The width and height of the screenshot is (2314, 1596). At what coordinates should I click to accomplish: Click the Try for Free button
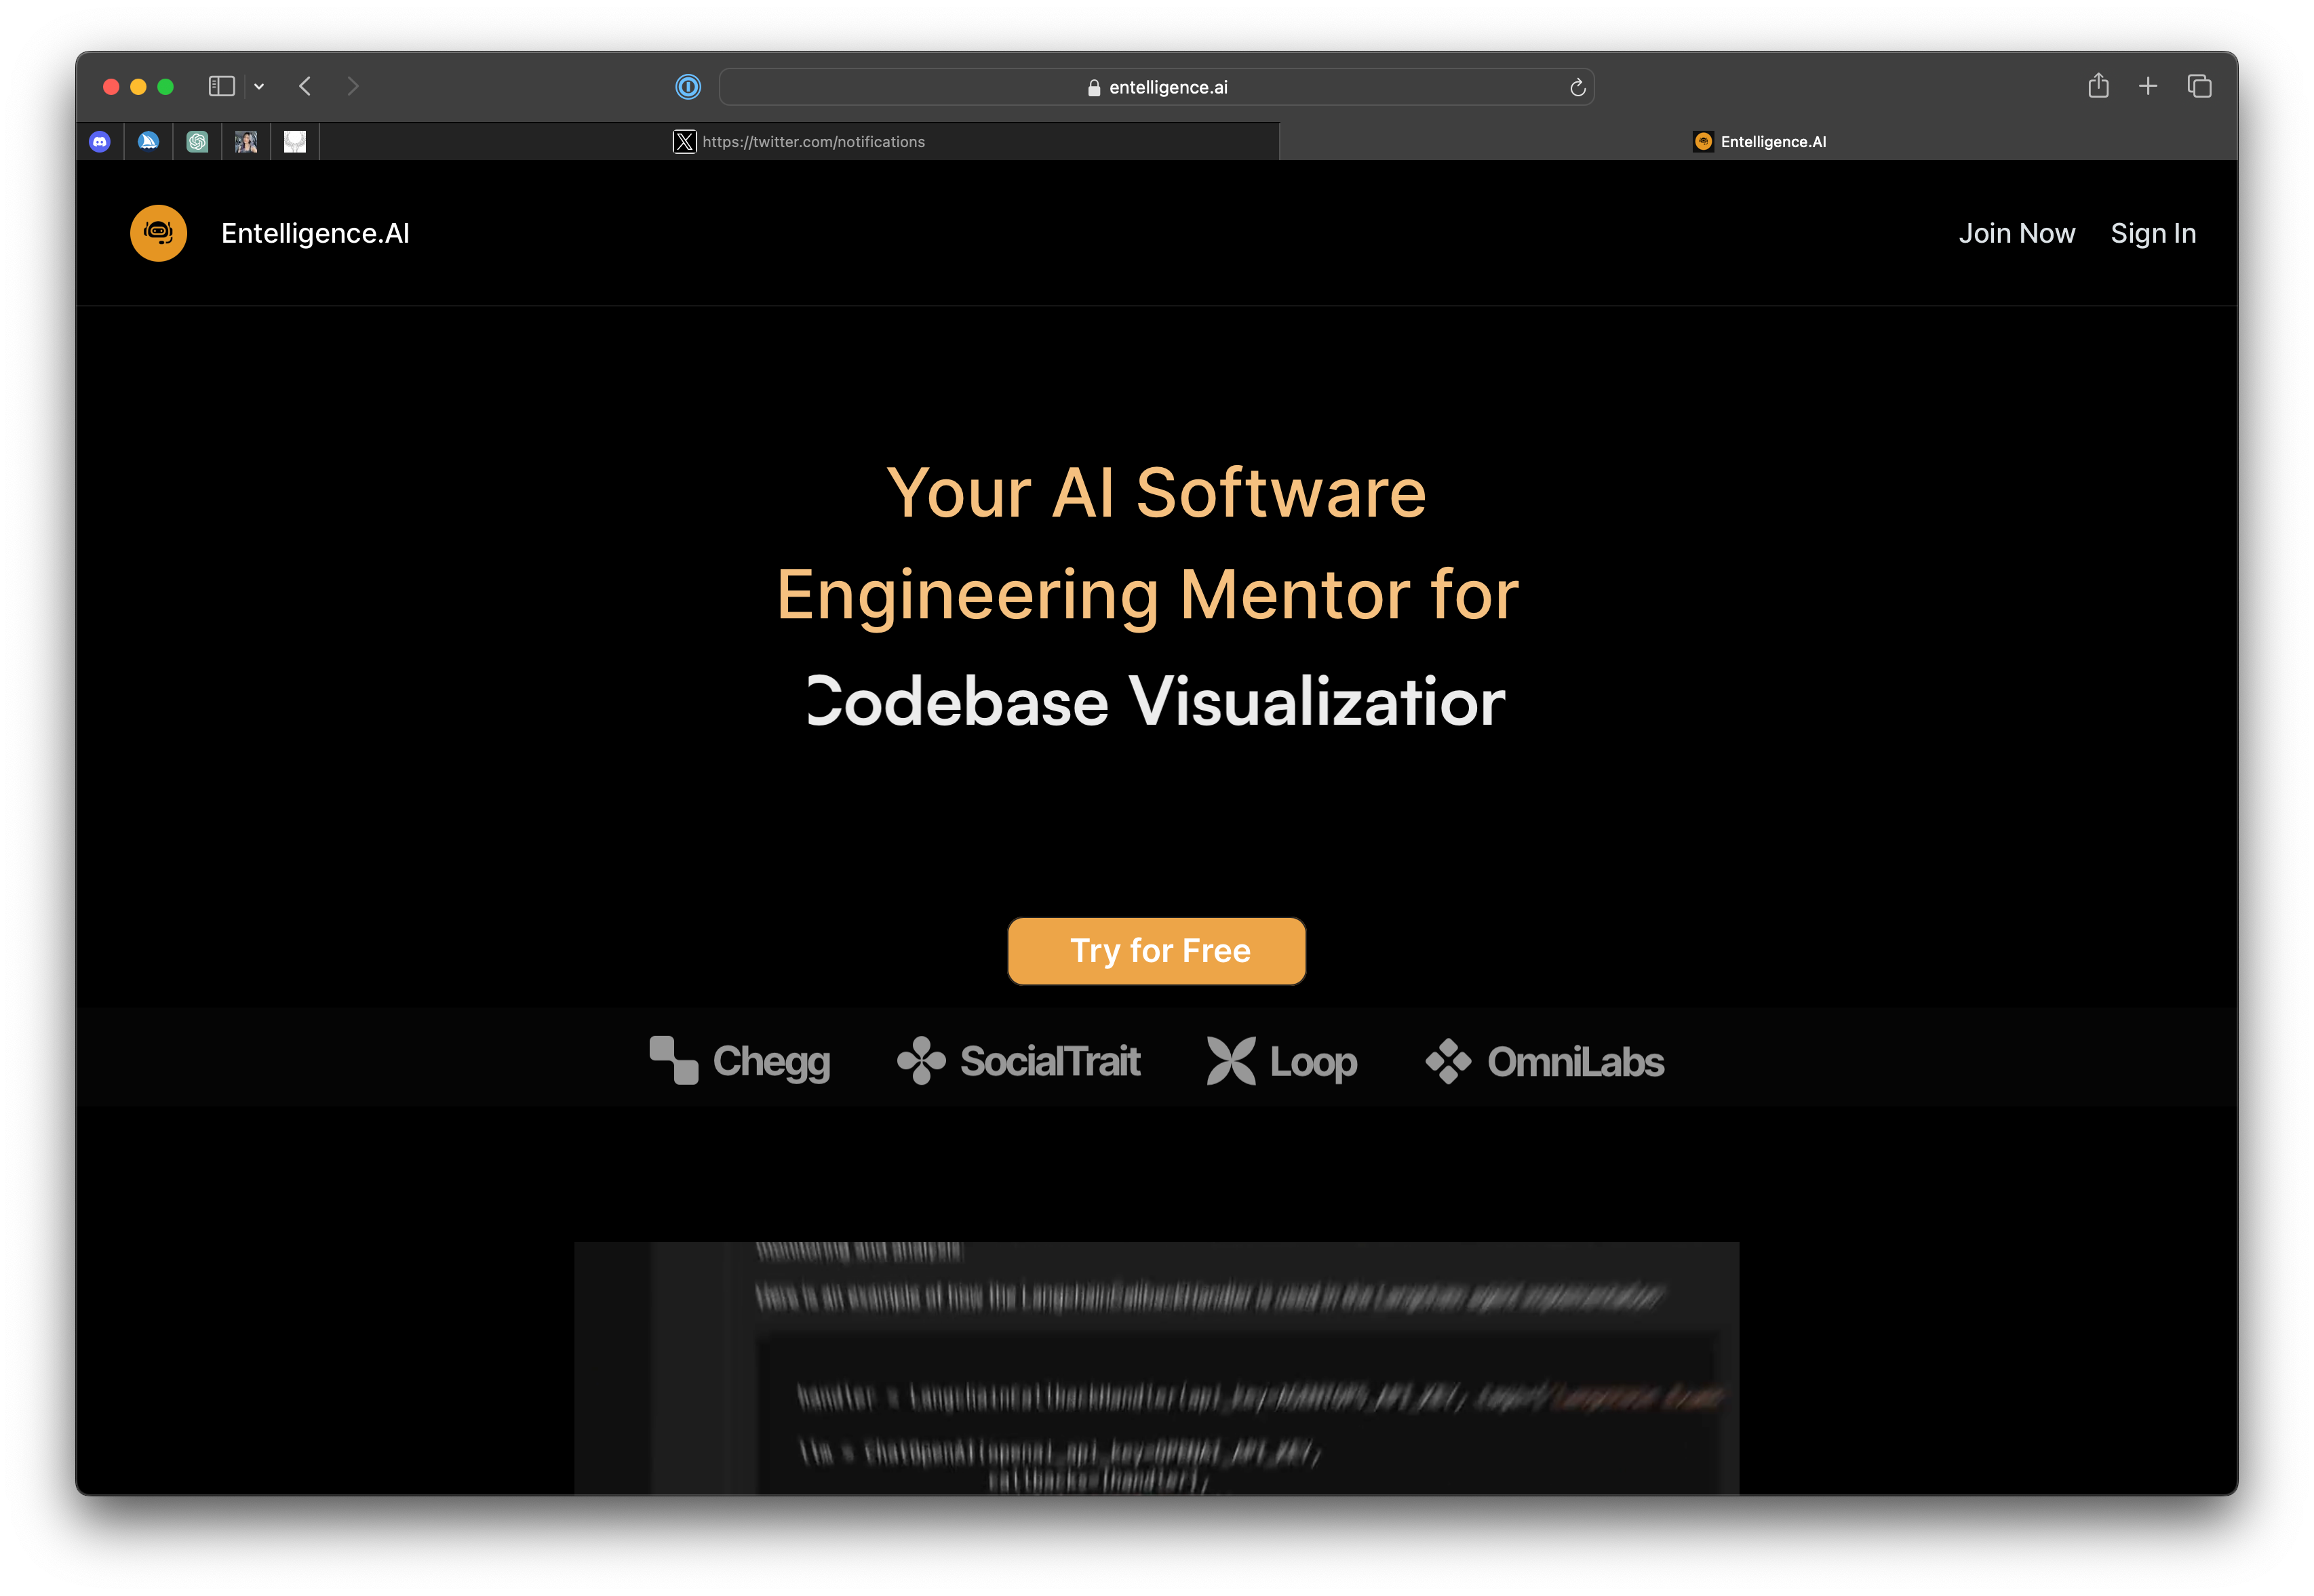click(1156, 951)
